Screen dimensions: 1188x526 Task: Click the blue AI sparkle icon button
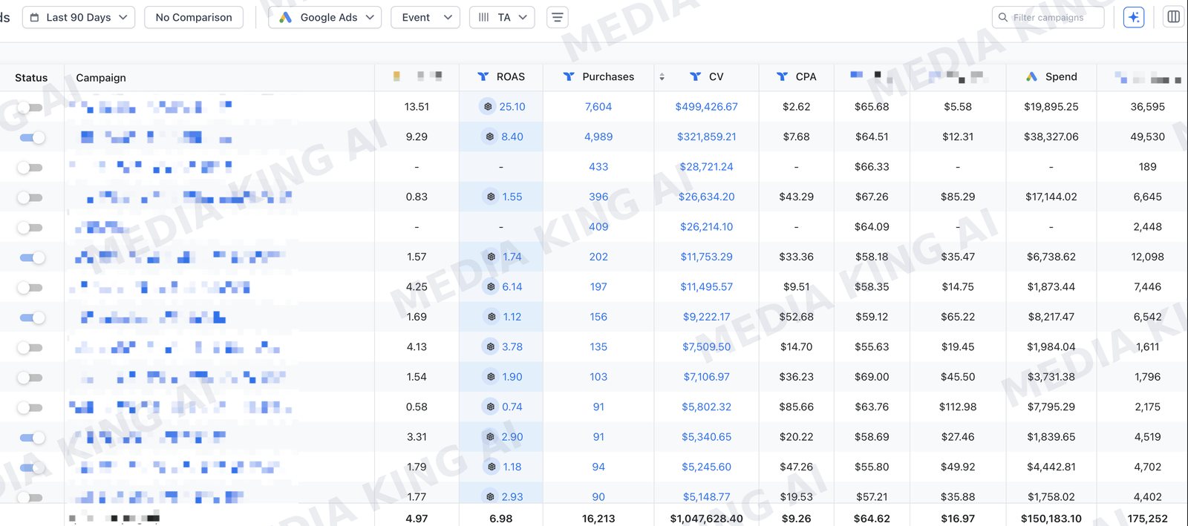point(1134,17)
